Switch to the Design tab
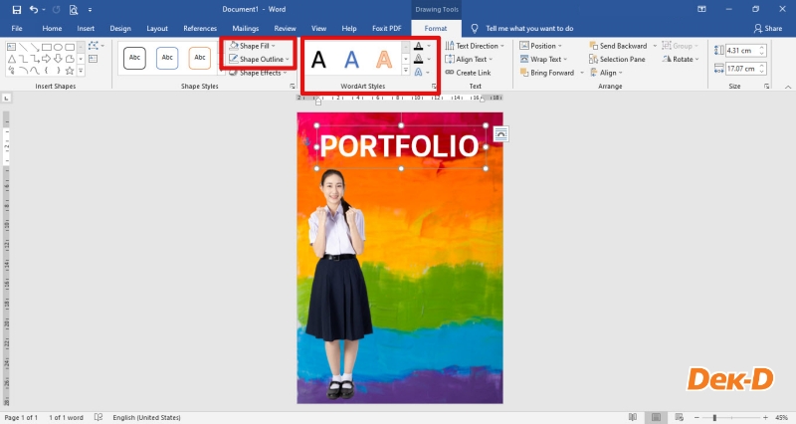796x424 pixels. (x=120, y=29)
